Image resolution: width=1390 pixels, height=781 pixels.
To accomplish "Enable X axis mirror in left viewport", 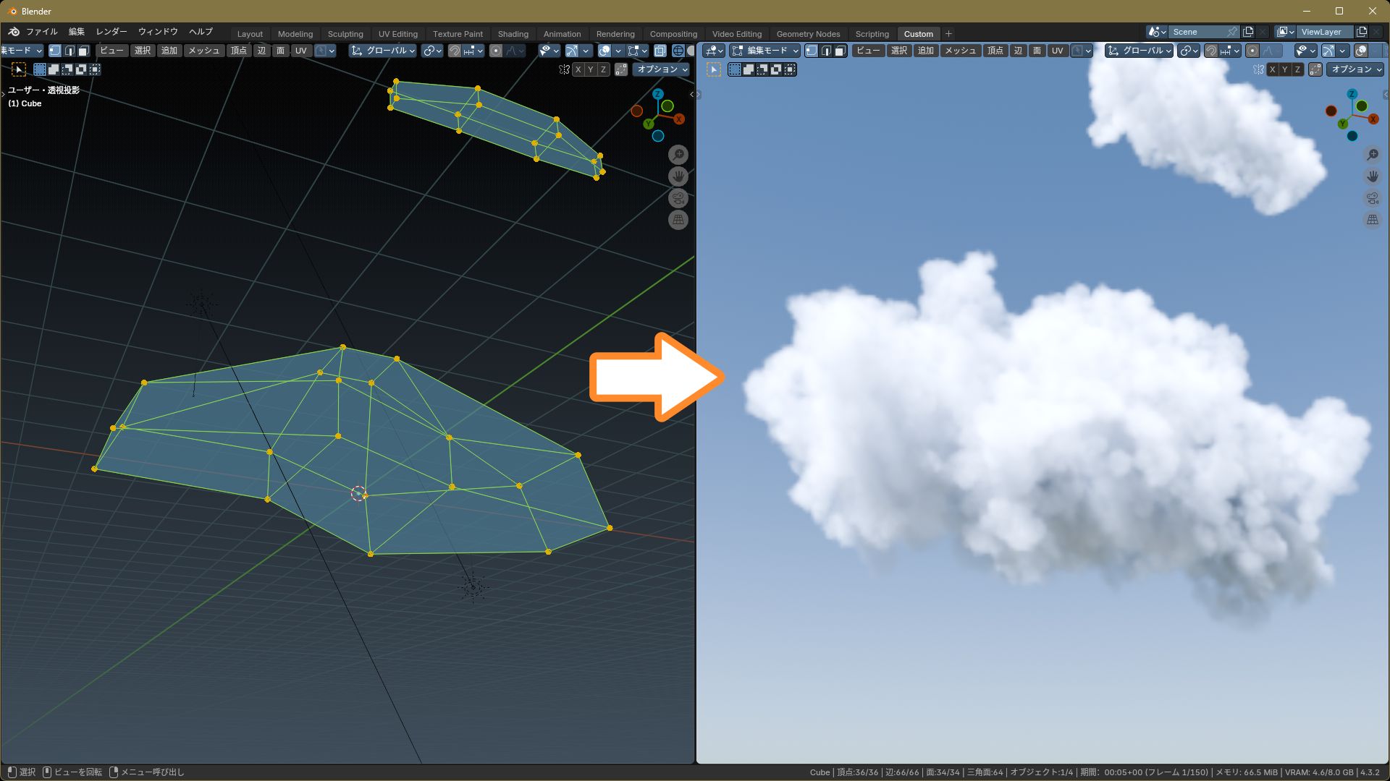I will (x=578, y=69).
